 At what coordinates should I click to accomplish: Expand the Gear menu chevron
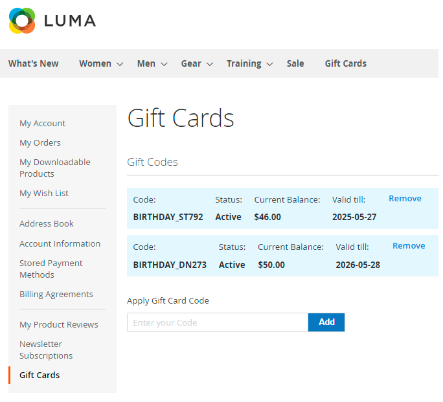(210, 64)
